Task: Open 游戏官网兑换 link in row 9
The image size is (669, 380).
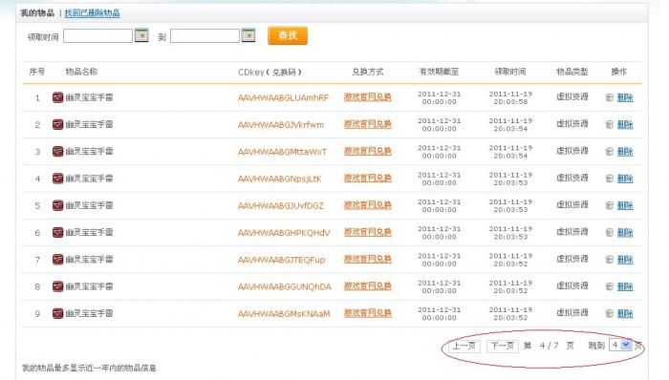Action: [368, 313]
